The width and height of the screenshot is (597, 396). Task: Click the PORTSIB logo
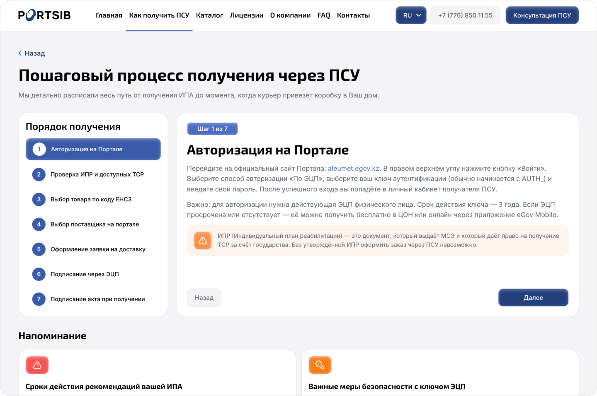pos(44,15)
